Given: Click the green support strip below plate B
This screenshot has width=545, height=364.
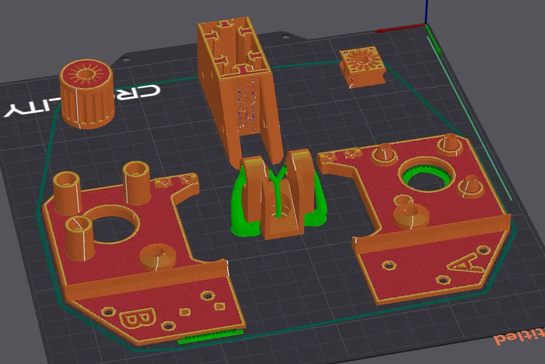Looking at the screenshot, I should click(210, 336).
